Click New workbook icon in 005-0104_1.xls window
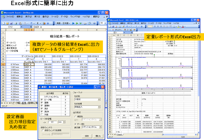Screen dimensions: 204x140 (x=110, y=27)
